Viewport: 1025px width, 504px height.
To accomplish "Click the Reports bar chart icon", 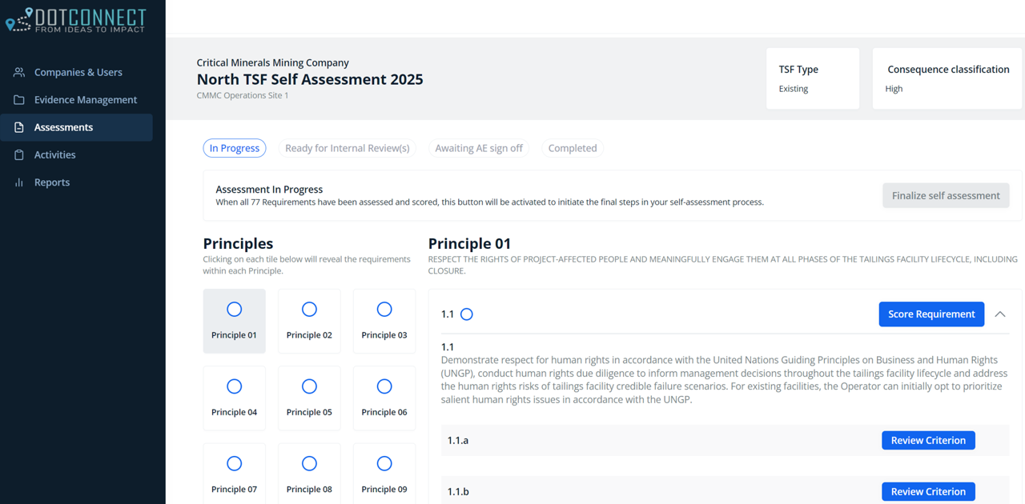I will pyautogui.click(x=19, y=182).
